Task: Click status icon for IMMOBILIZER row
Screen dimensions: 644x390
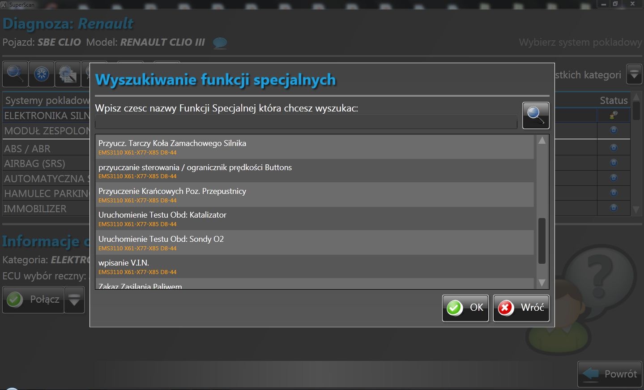Action: pyautogui.click(x=614, y=208)
